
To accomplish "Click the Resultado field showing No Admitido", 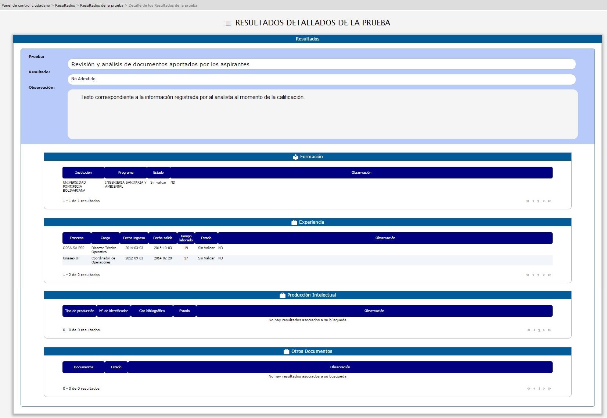I will (321, 79).
